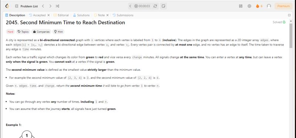Collapse the description panel with minimize icon
This screenshot has width=296, height=138.
coord(289,15)
